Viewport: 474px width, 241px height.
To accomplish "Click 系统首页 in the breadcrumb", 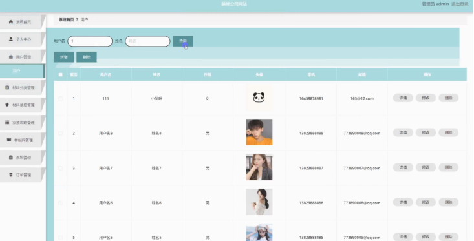I will pos(66,19).
